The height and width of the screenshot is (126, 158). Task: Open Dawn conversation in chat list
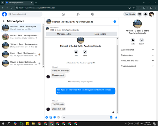click(x=21, y=54)
